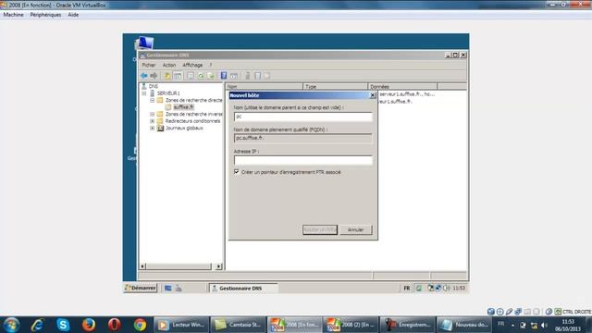Click Gestionnaire DNS taskbar button in VM
592x333 pixels.
click(x=243, y=288)
